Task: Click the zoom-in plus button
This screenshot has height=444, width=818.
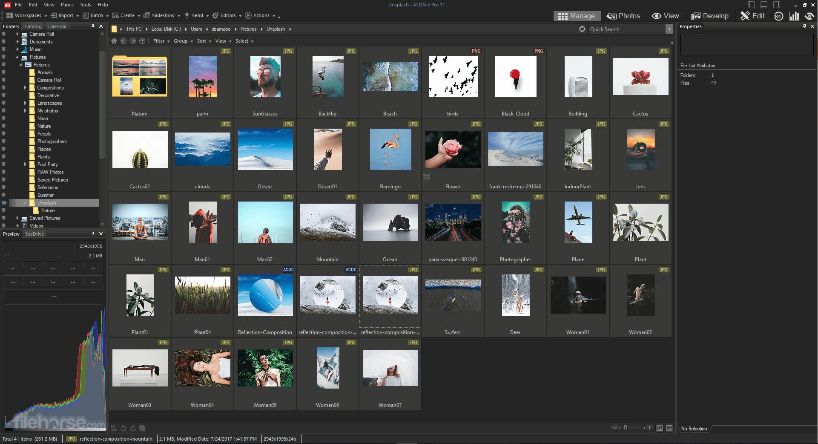Action: point(650,428)
